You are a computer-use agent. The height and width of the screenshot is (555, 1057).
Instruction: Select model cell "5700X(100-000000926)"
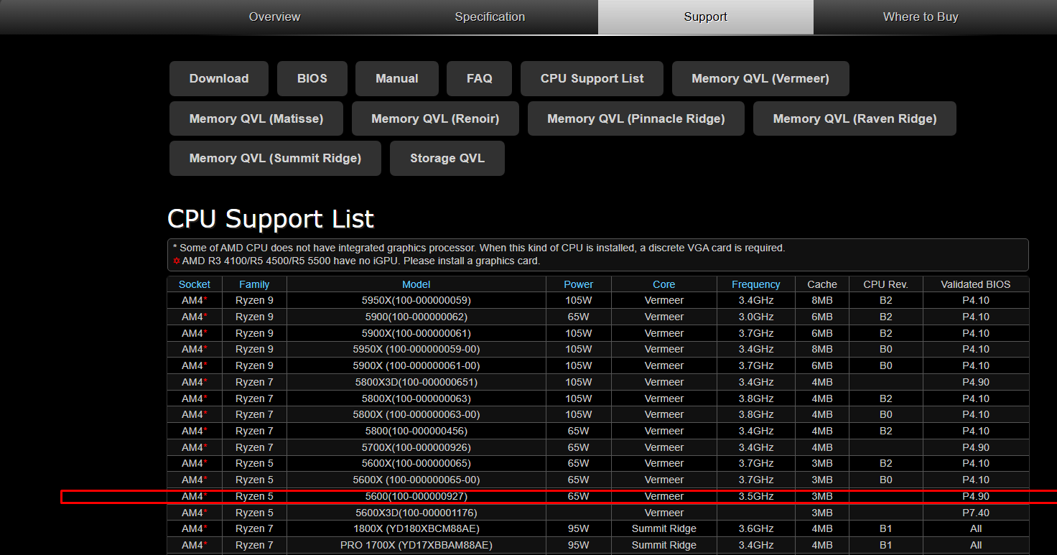pos(416,447)
